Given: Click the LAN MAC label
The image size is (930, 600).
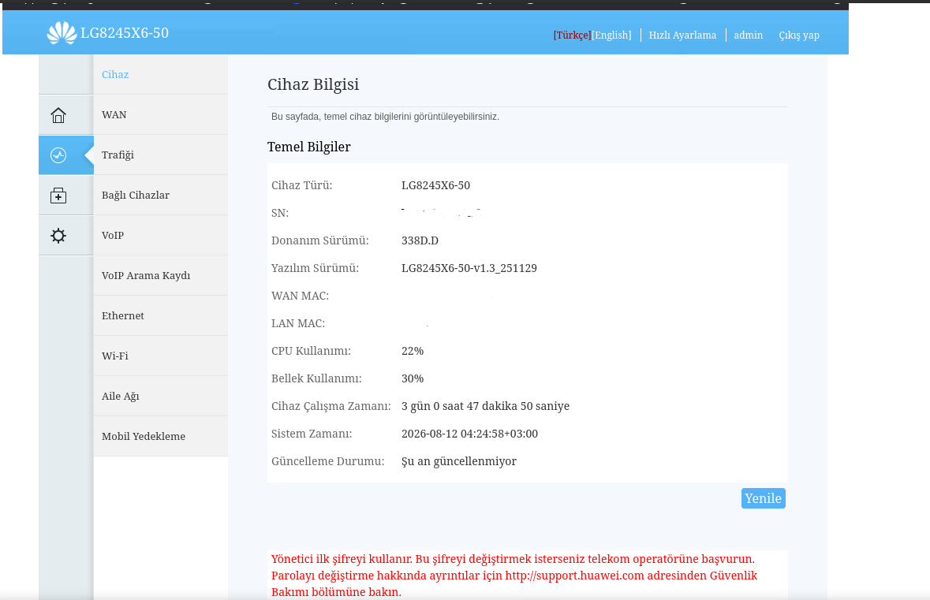Looking at the screenshot, I should 297,324.
